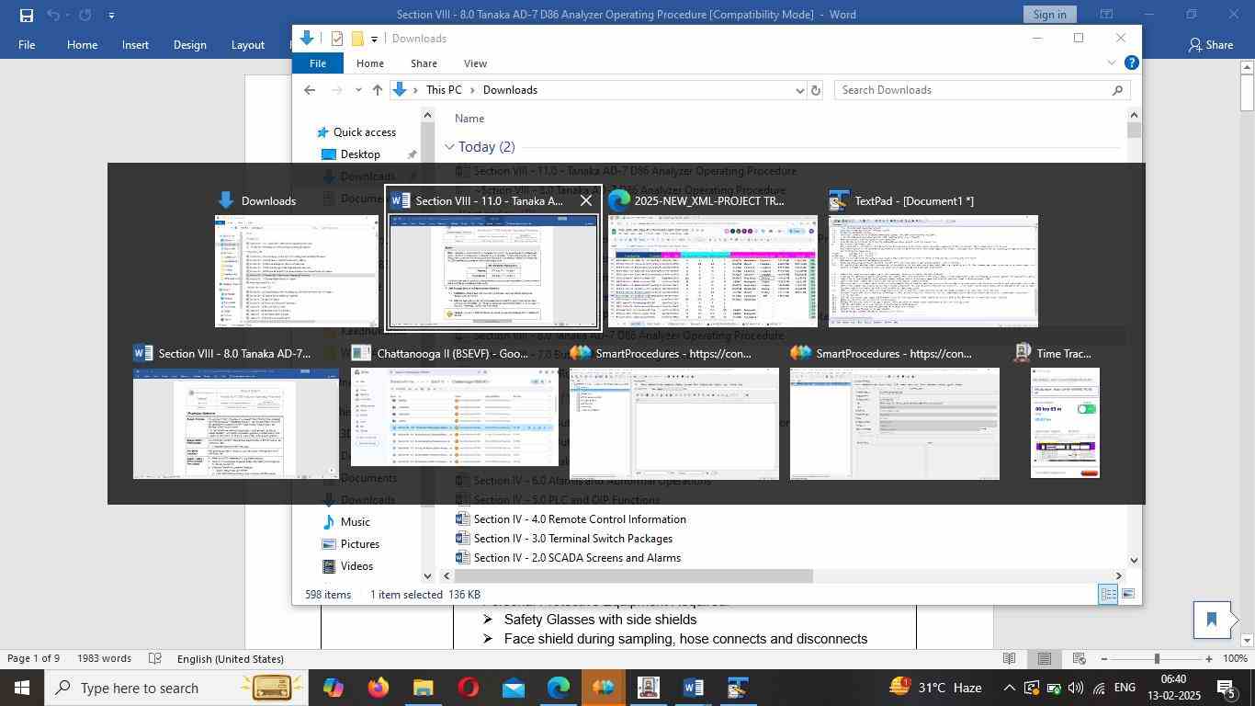Select Section VIII - 8.0 Tanaka thumbnail
1255x706 pixels.
pyautogui.click(x=236, y=424)
